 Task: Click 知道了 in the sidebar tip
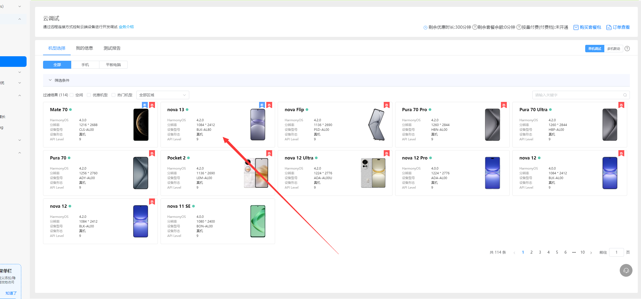[x=11, y=293]
